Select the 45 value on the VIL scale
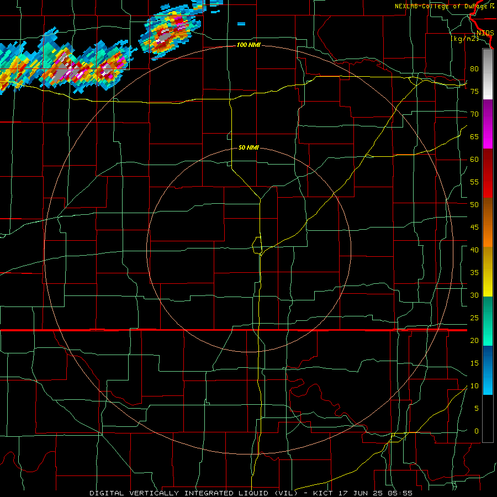Image resolution: width=497 pixels, height=497 pixels. point(474,228)
